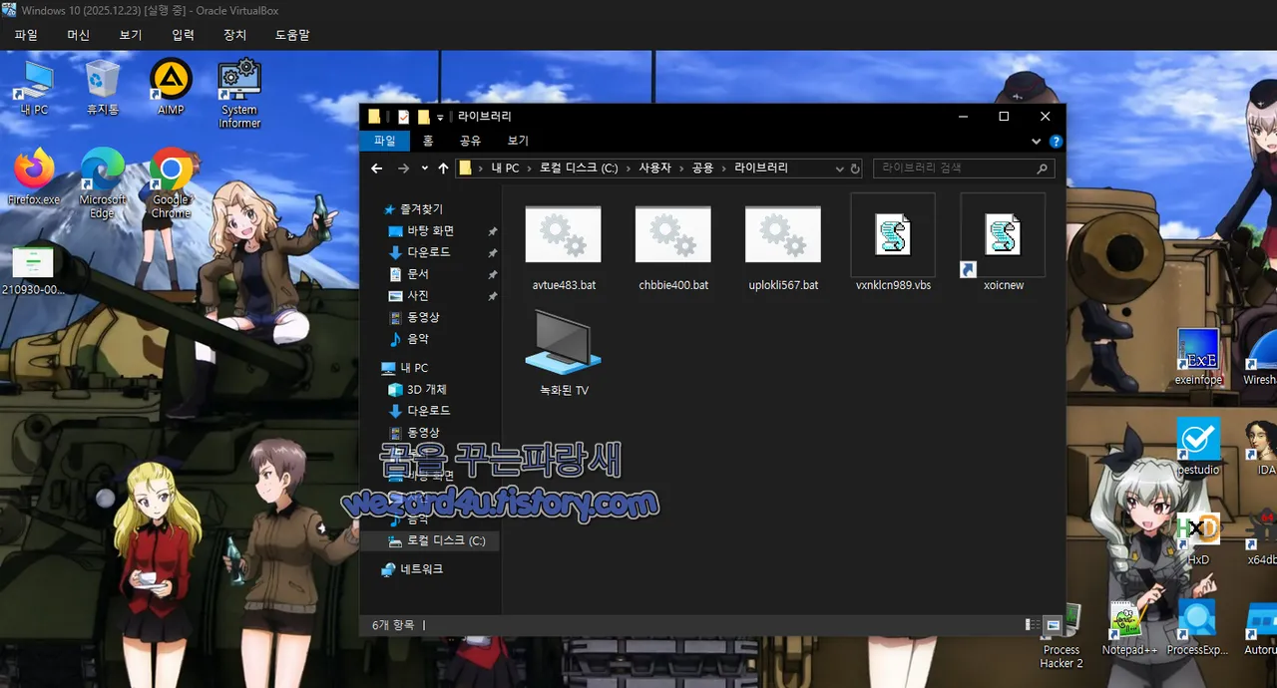Select the uplokli567.bat batch file

[783, 245]
